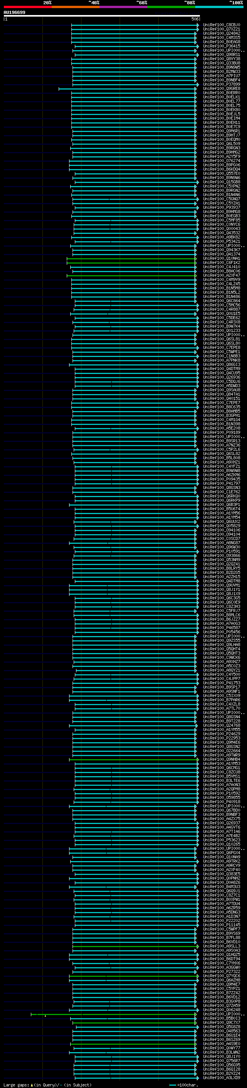Select the label UniRef100_Q6RKP9

(221, 501)
